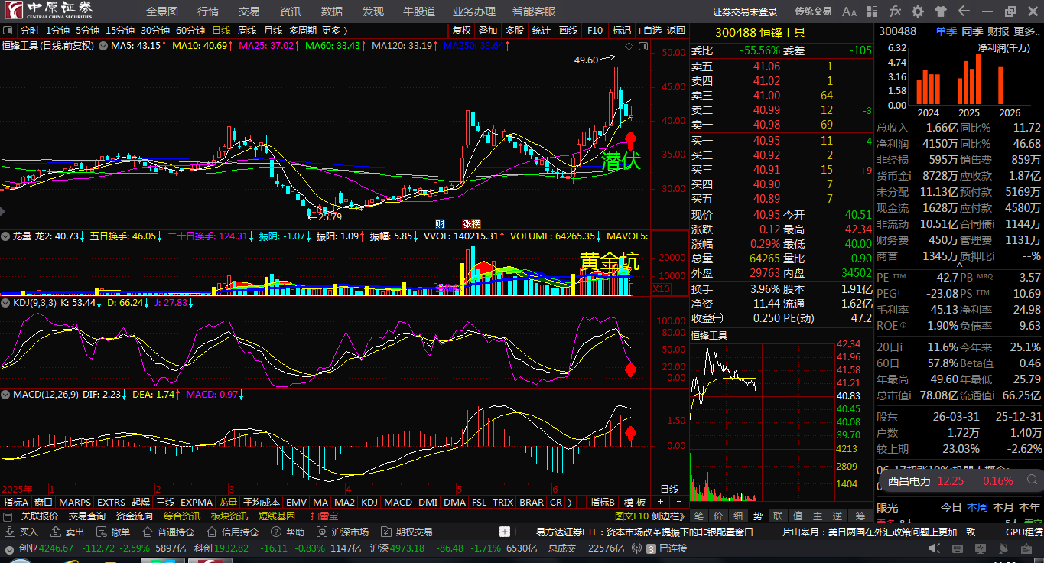Click the credit holdings (信用持仓) house icon
This screenshot has height=563, width=1044.
coord(212,532)
